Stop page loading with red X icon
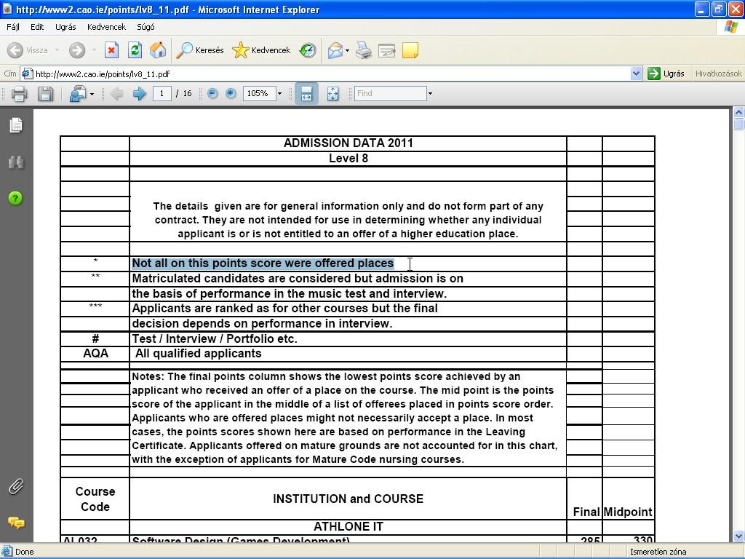745x559 pixels. point(111,50)
